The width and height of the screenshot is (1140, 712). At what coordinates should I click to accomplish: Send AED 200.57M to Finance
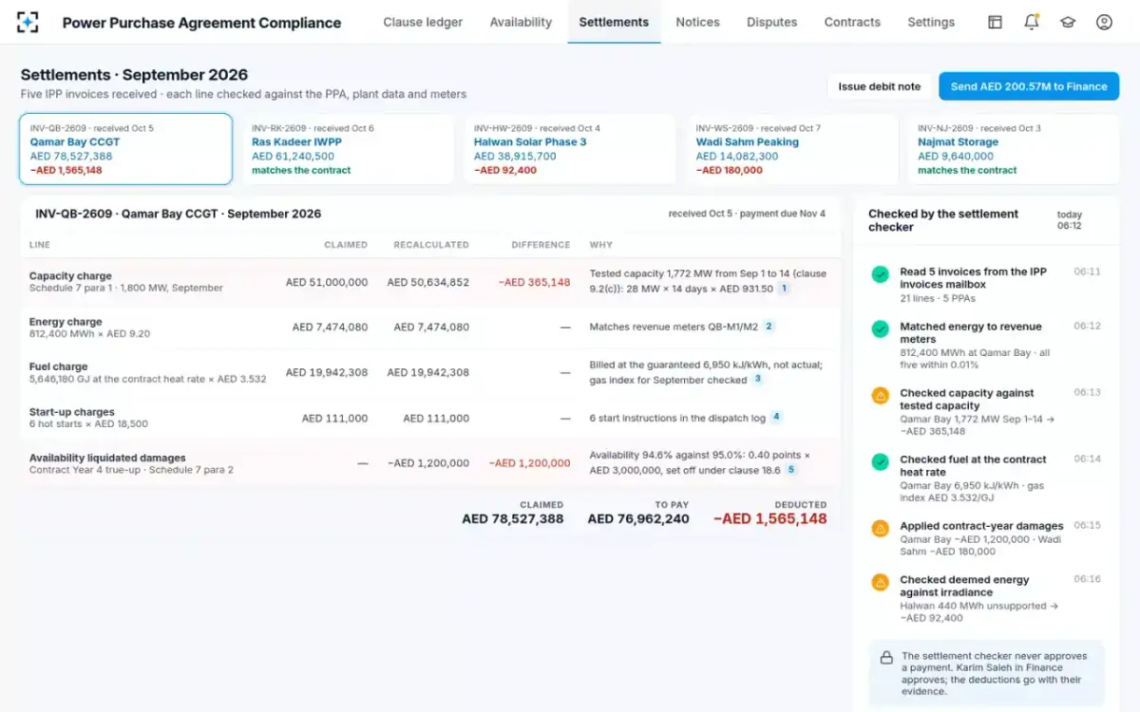(x=1029, y=86)
